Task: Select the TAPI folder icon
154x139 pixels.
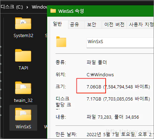Action: point(23,56)
